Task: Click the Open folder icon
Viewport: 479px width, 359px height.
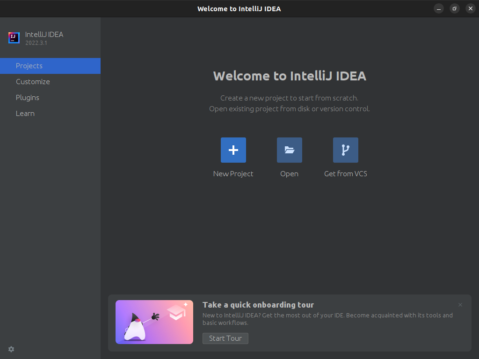Action: pyautogui.click(x=289, y=150)
